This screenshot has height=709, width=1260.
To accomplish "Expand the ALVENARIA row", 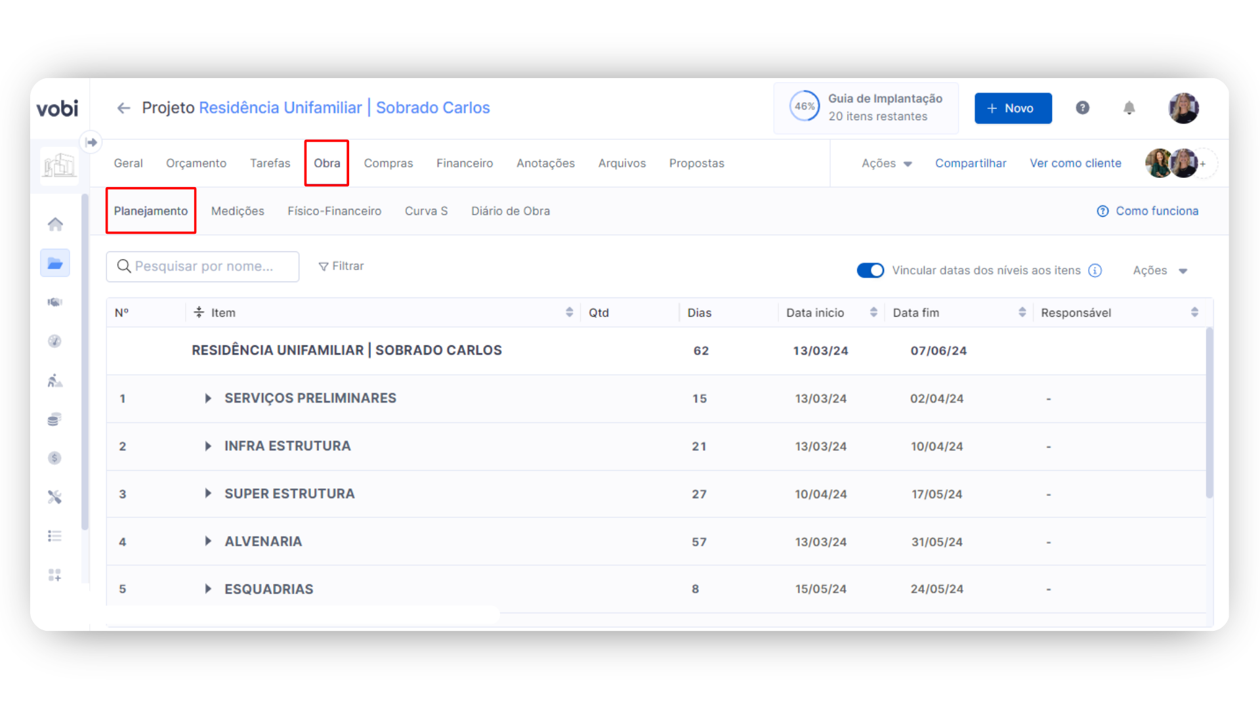I will click(x=208, y=542).
